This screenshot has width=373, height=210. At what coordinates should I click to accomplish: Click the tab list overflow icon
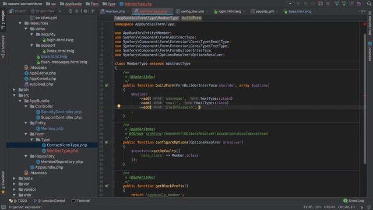(363, 11)
